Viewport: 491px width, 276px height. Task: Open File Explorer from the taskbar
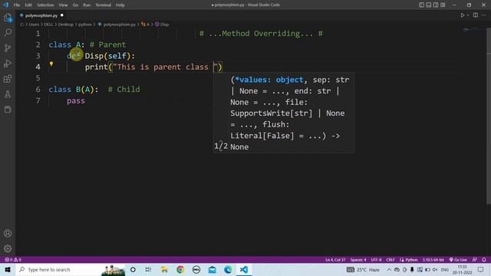pyautogui.click(x=164, y=269)
